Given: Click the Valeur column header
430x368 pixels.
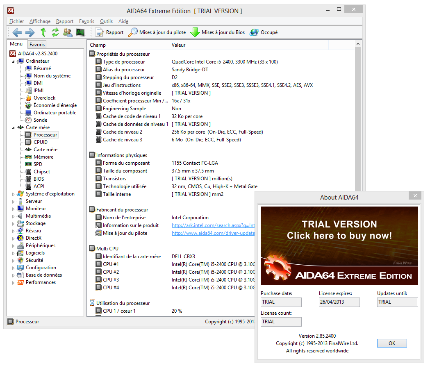Looking at the screenshot, I should point(178,45).
